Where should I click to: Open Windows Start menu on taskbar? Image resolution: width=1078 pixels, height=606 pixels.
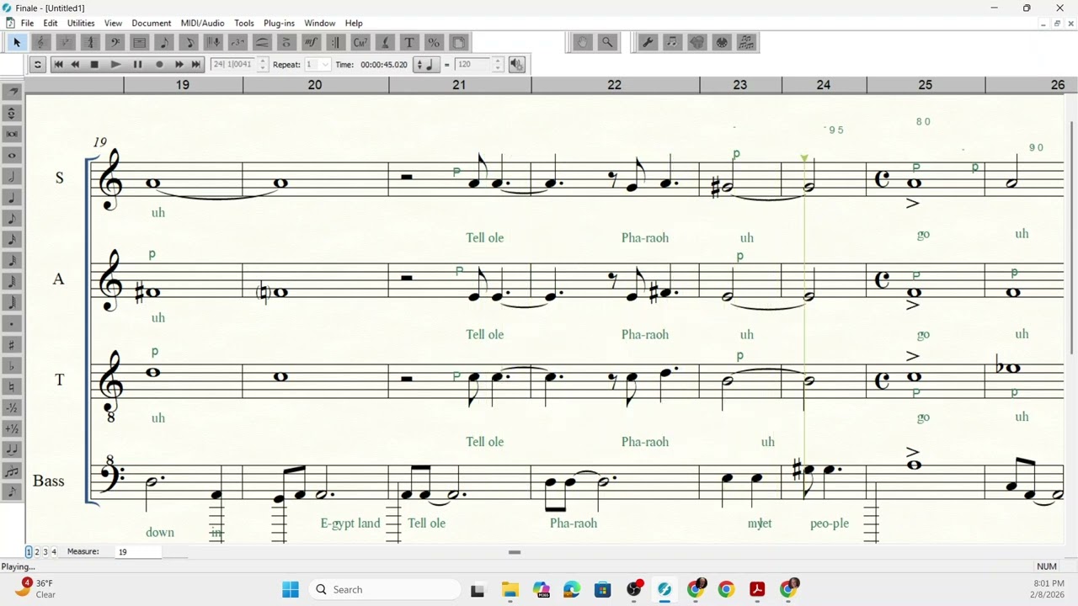pos(291,589)
